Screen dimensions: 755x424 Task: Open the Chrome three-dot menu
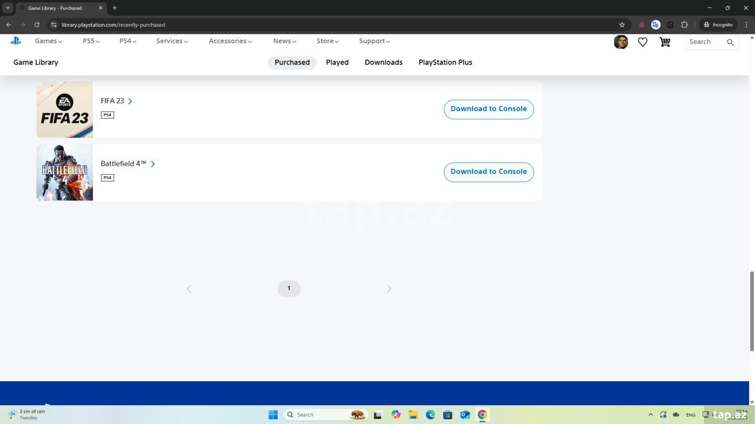coord(746,24)
